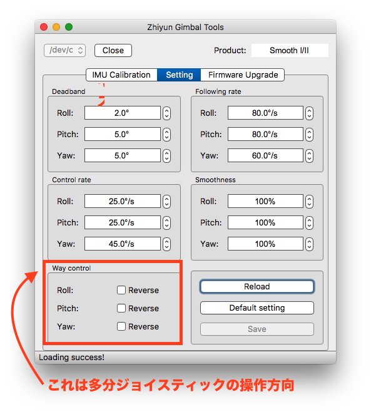
Task: Click the Smoothness Roll percentage field
Action: pyautogui.click(x=265, y=201)
